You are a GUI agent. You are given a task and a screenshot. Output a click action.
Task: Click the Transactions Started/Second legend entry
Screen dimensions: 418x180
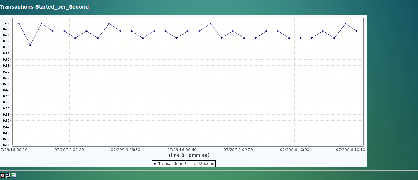click(183, 164)
